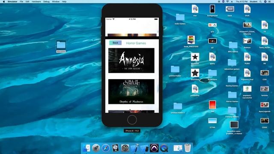Select the payment-successful image on desktop
This screenshot has height=154, width=274.
[x=247, y=89]
